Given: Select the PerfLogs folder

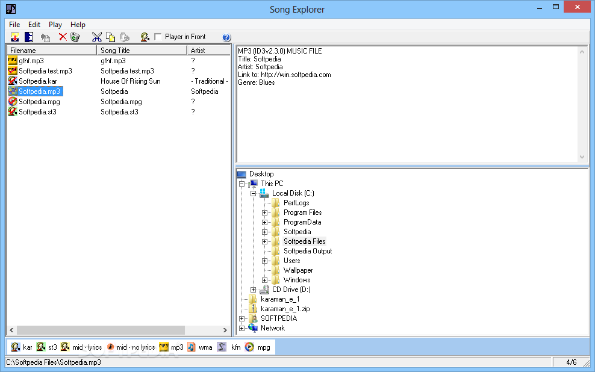Looking at the screenshot, I should coord(296,203).
